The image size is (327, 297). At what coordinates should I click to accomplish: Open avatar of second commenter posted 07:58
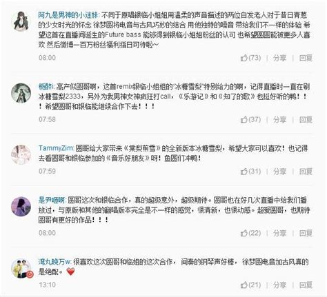21,93
